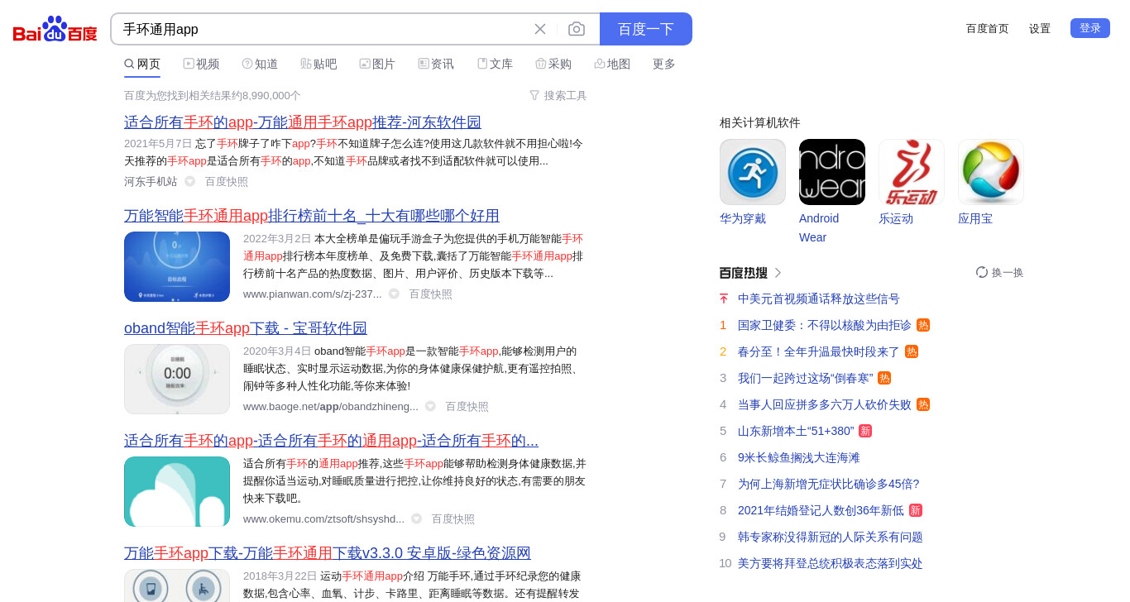The image size is (1130, 602).
Task: Open result 适合所有手环的app-万能通用手环app推荐
Action: pyautogui.click(x=303, y=122)
